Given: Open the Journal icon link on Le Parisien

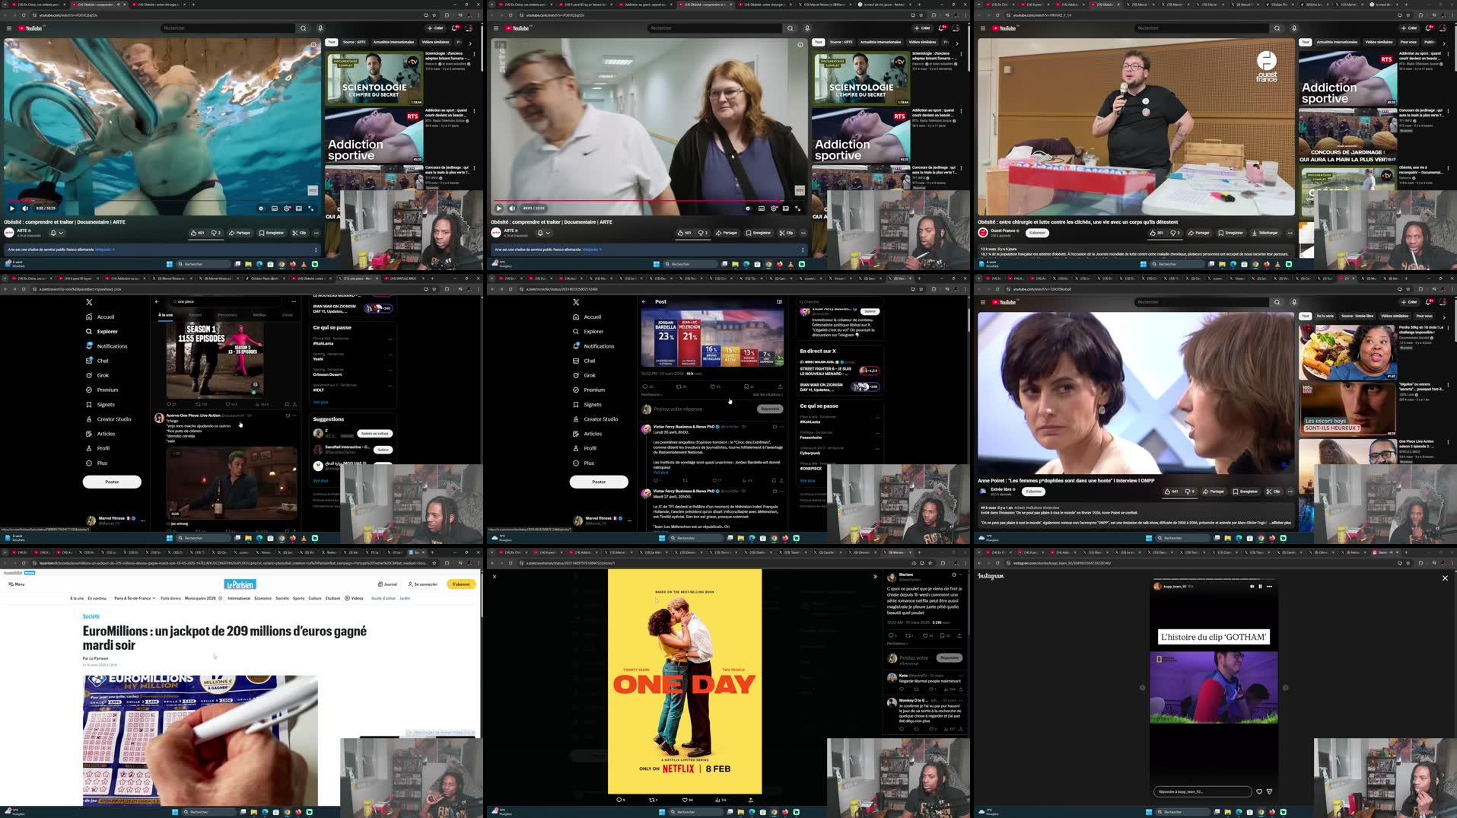Looking at the screenshot, I should click(x=387, y=584).
